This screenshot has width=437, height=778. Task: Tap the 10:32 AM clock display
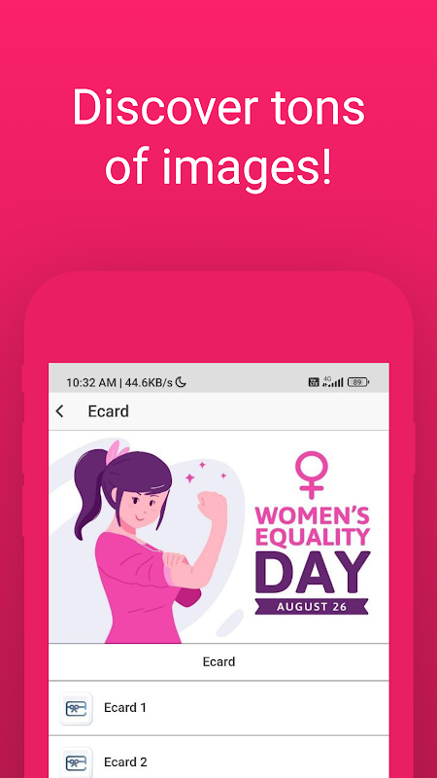91,382
